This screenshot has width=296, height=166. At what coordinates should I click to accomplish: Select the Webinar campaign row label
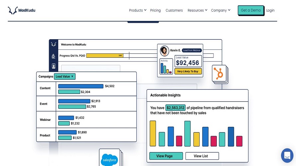45,120
